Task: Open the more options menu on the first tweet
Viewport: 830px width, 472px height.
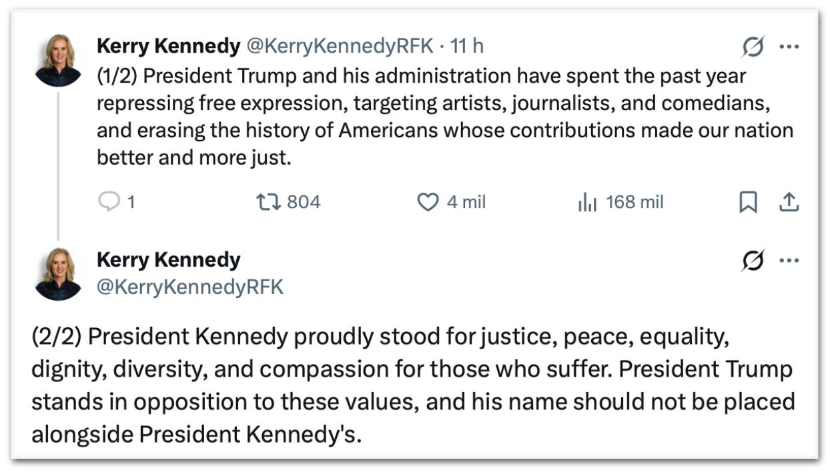Action: point(789,47)
